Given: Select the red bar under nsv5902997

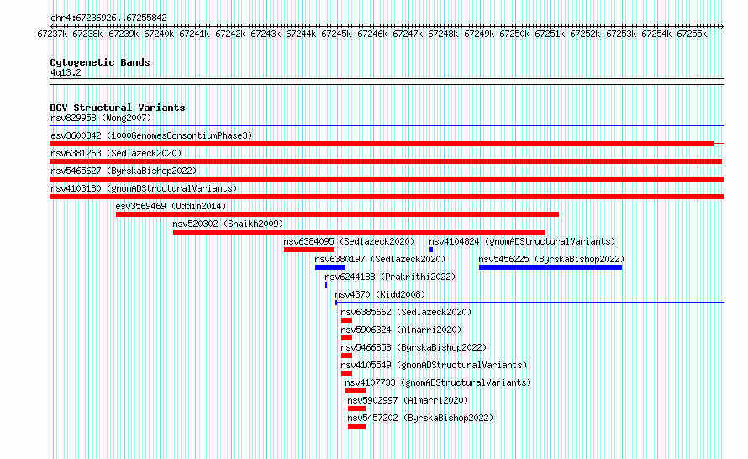Looking at the screenshot, I should (357, 409).
